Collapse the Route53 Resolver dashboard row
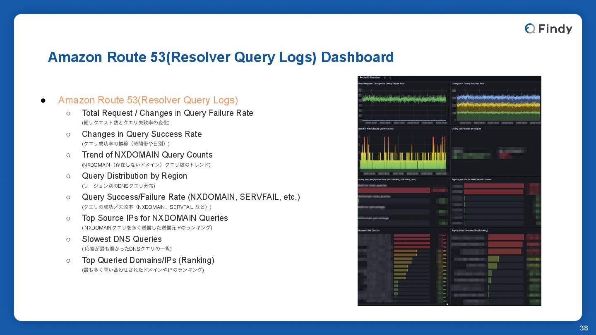Screen dimensions: 596x335 358,77
